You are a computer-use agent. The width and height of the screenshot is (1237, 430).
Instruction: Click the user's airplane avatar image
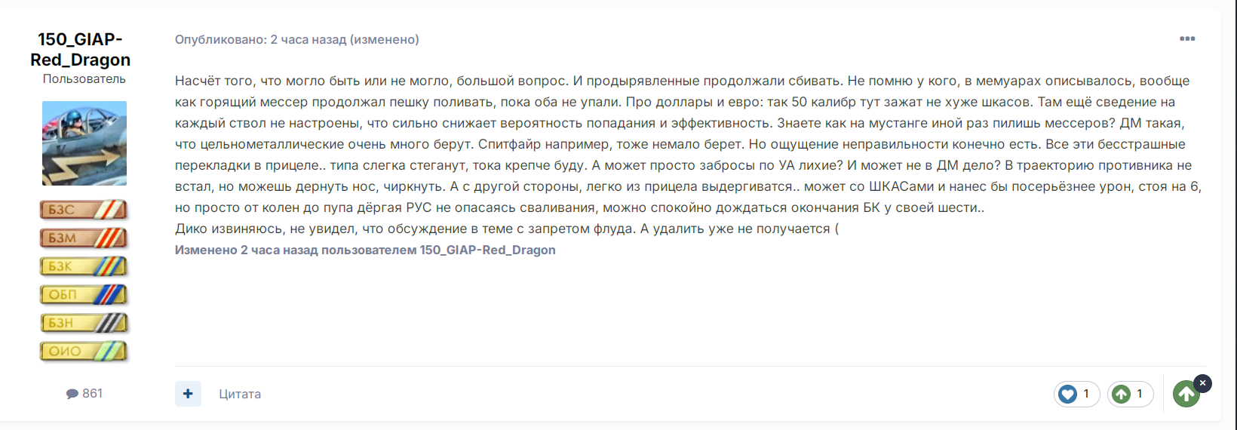coord(84,143)
